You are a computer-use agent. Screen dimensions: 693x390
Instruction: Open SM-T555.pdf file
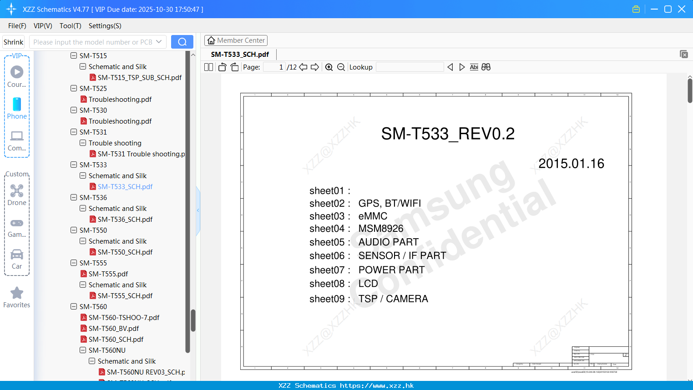pyautogui.click(x=108, y=274)
